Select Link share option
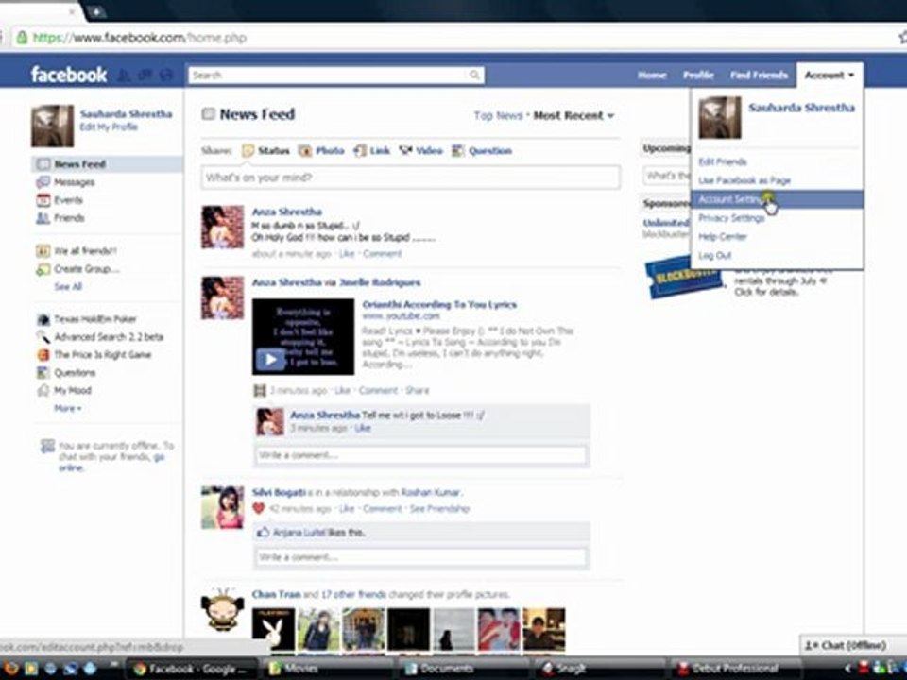Viewport: 907px width, 680px height. pos(371,151)
